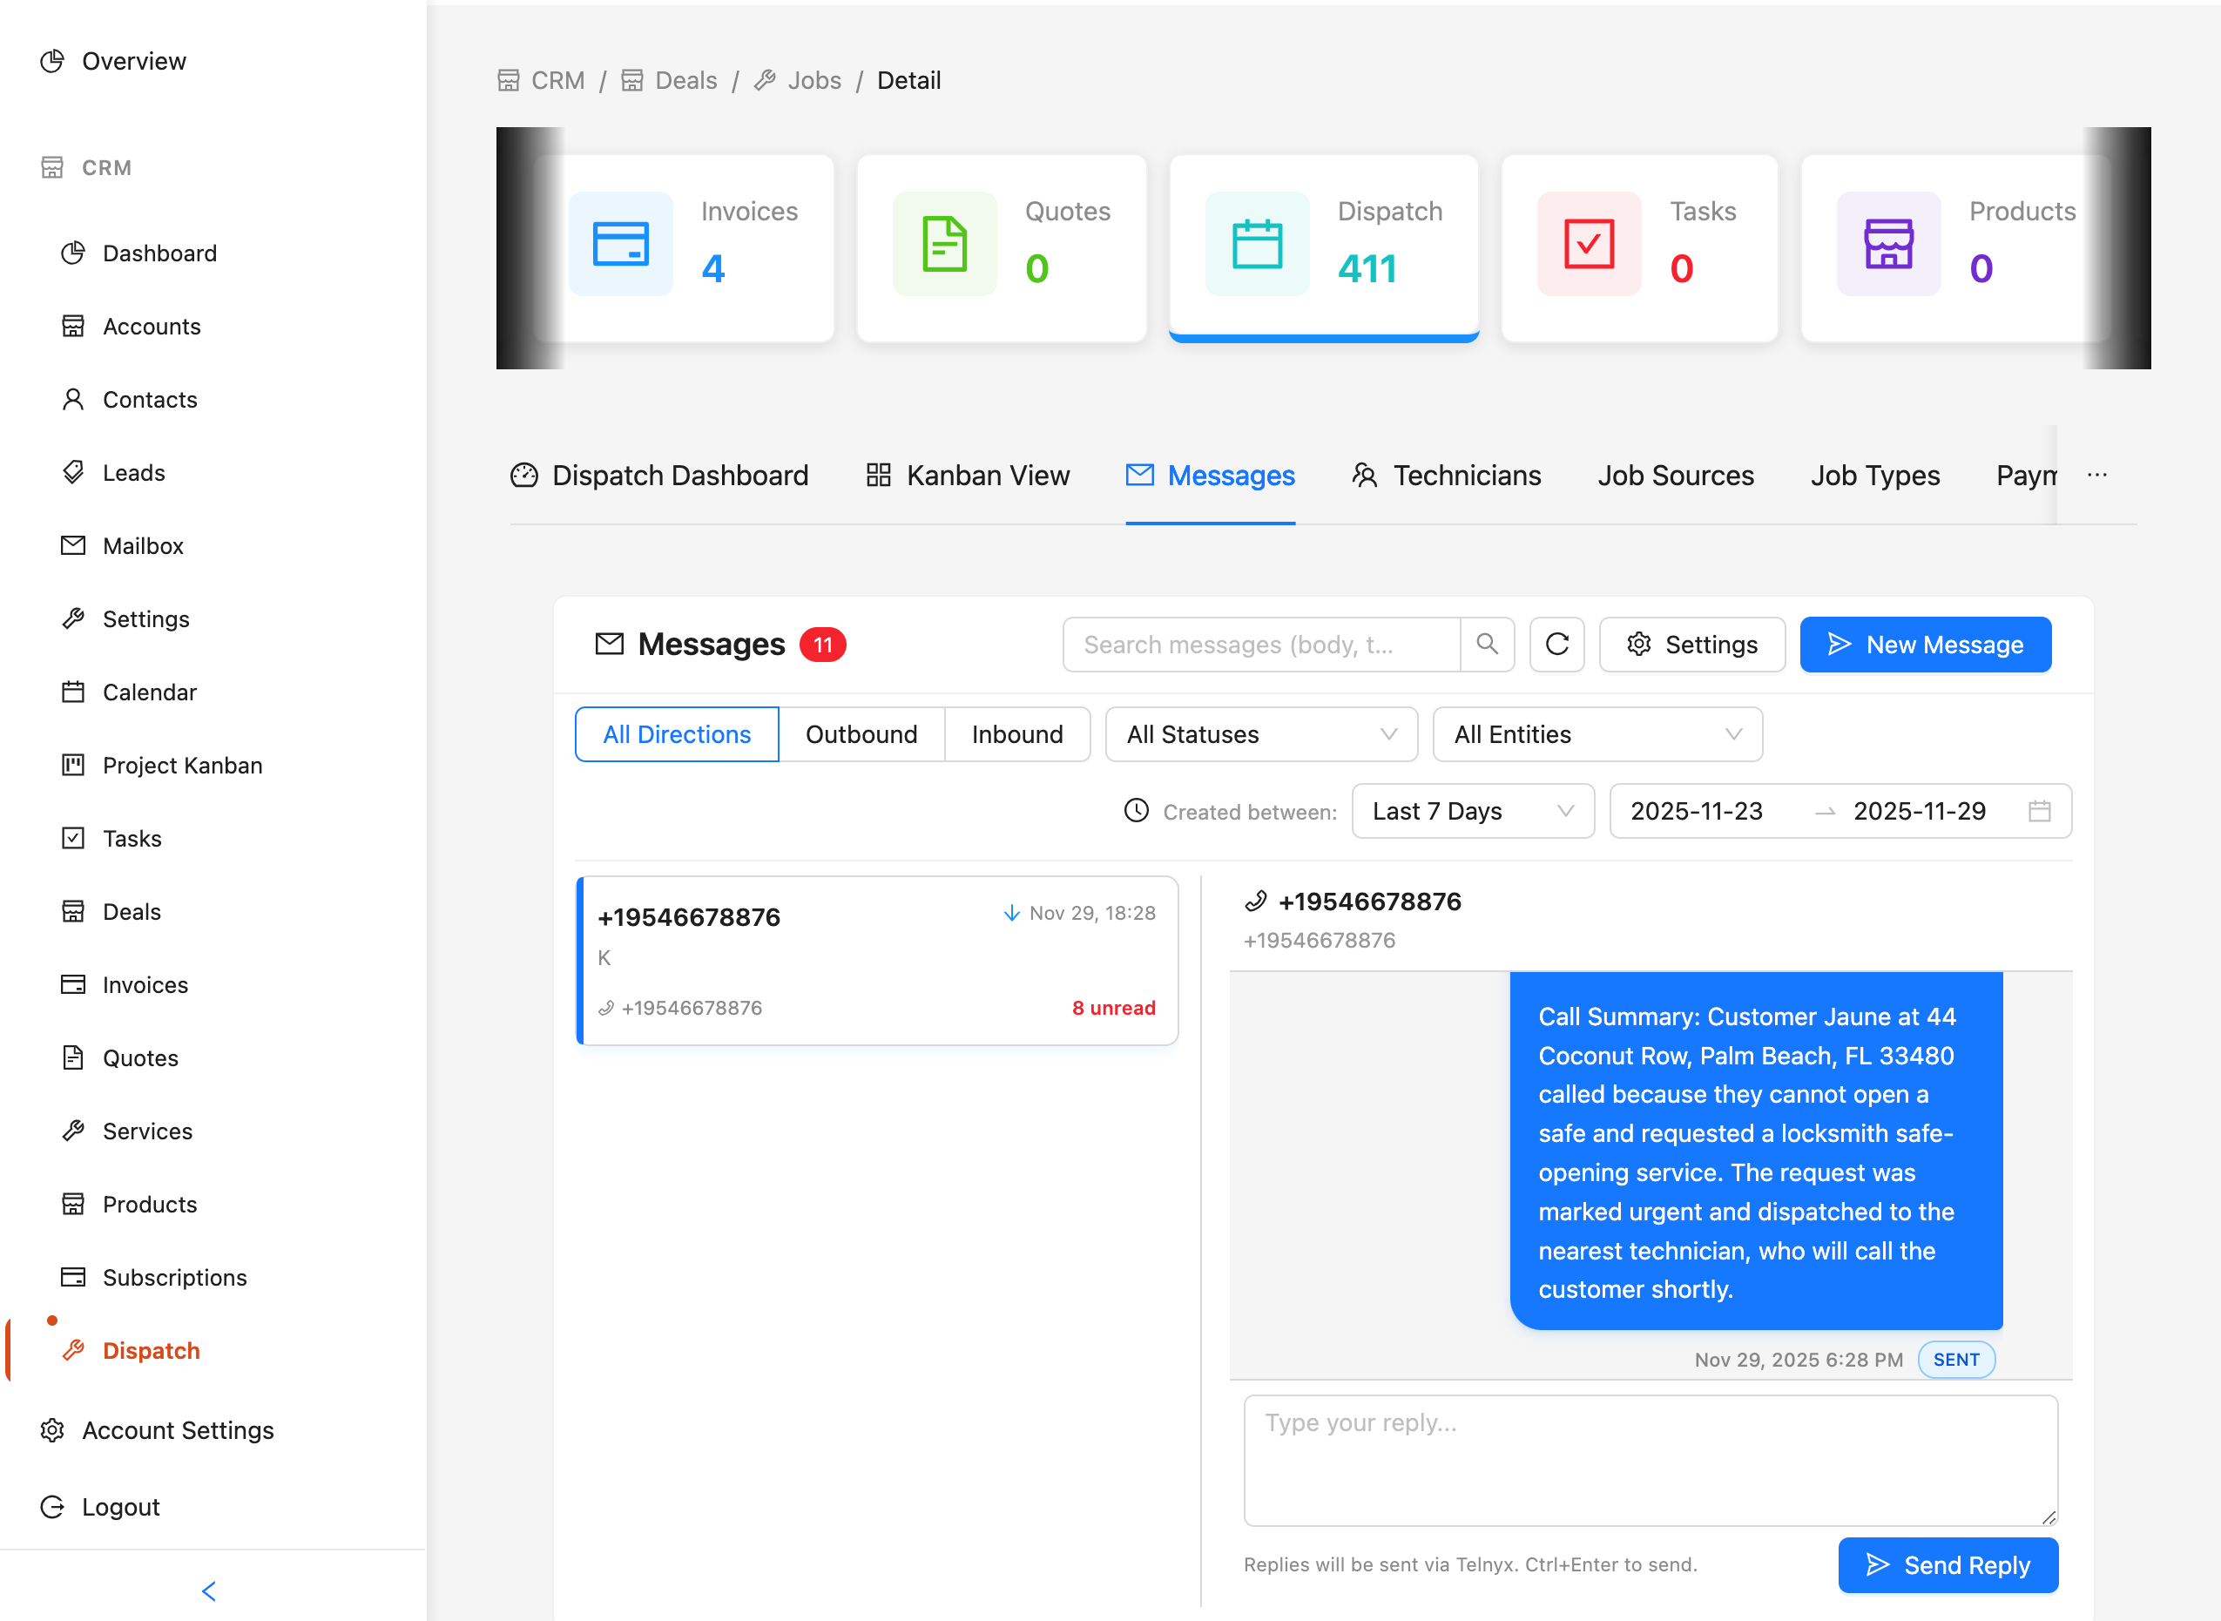Switch filter to Outbound messages
Viewport: 2221px width, 1621px height.
861,734
